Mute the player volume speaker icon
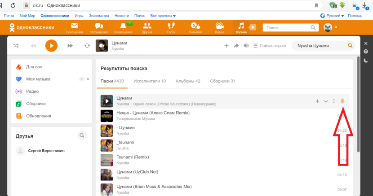 (x=246, y=46)
